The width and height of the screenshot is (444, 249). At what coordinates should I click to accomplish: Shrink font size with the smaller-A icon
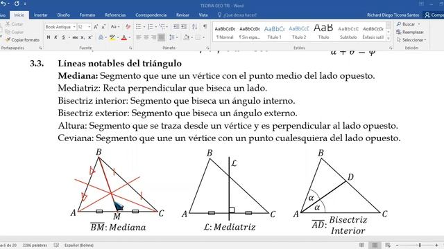(103, 27)
